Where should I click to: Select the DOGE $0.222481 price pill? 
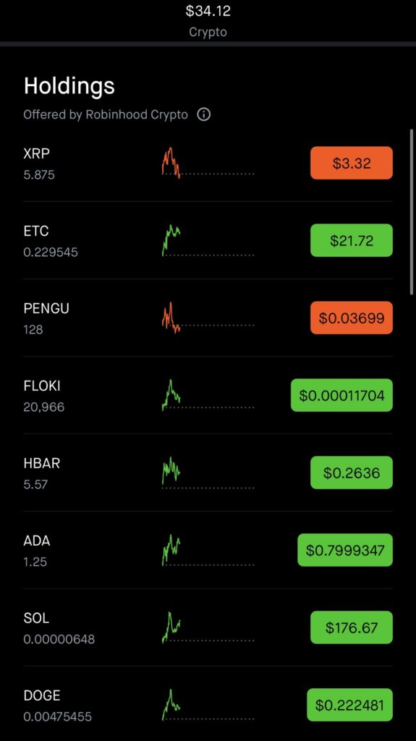(350, 705)
